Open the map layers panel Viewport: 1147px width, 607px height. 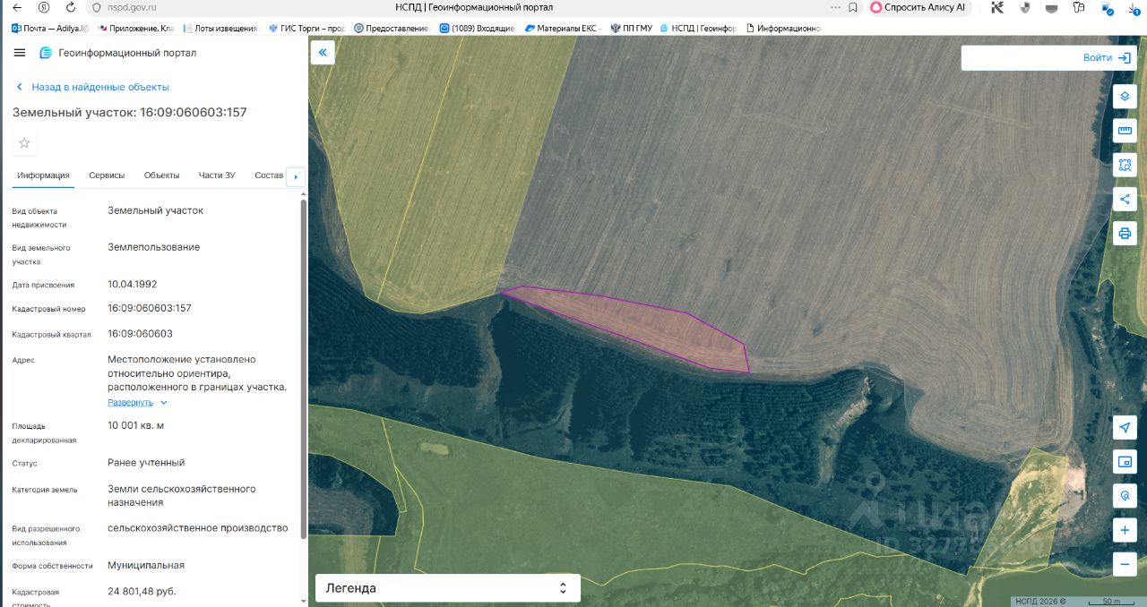1125,97
